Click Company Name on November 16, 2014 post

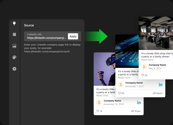click(112, 101)
